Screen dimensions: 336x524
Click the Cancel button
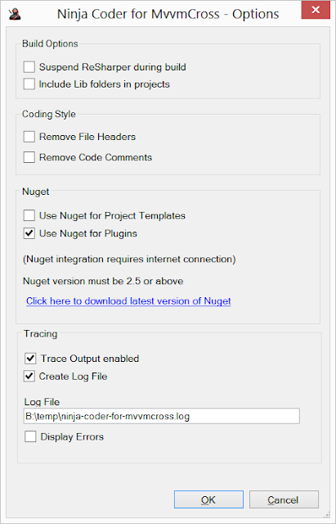tap(284, 499)
